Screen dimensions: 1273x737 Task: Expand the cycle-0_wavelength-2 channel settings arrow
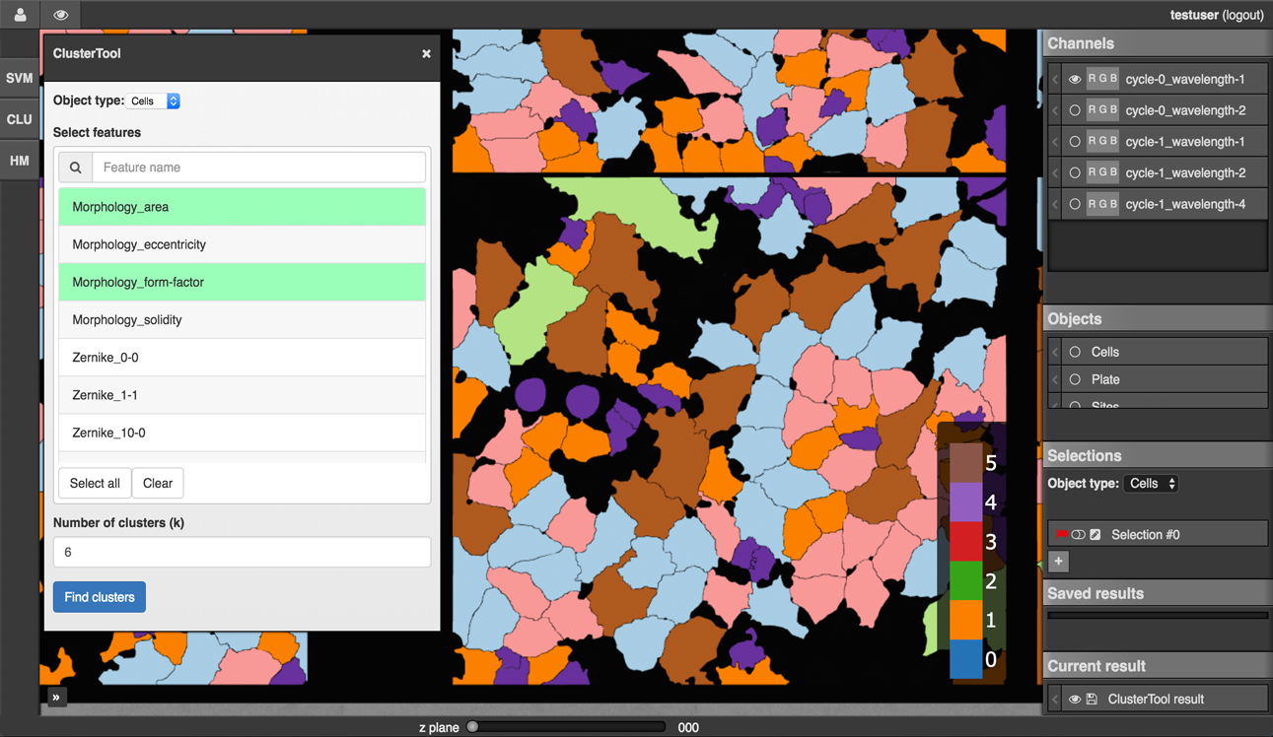click(1055, 110)
